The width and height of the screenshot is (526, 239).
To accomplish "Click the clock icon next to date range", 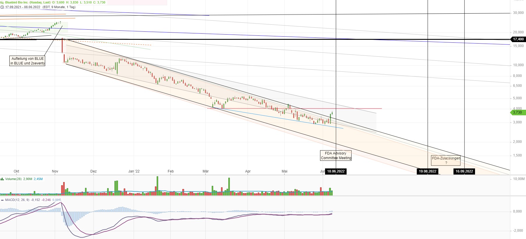I will (x=2, y=7).
